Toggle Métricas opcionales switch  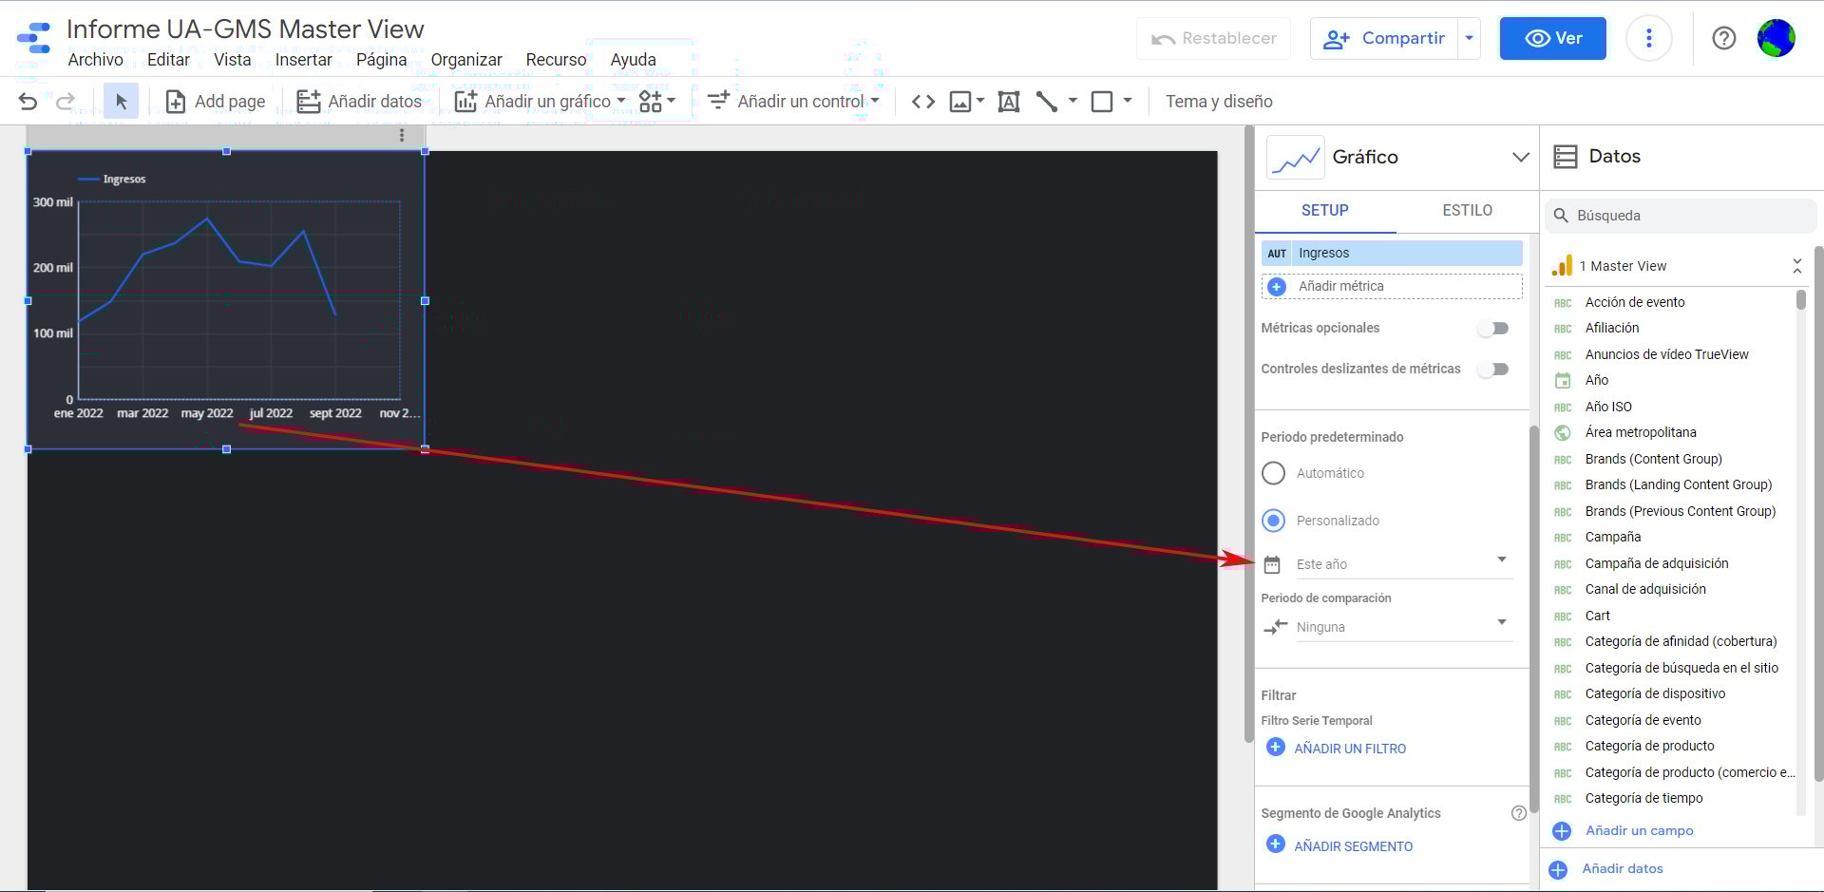[1493, 329]
